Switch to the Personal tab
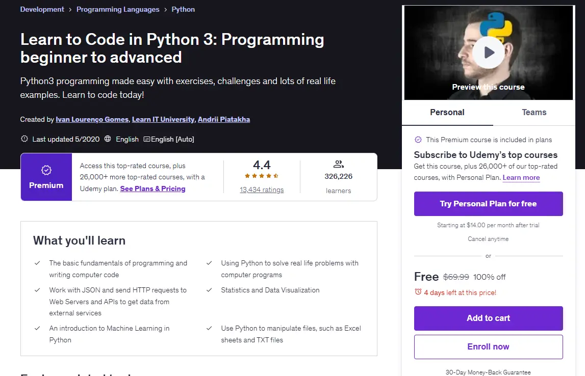 (x=447, y=112)
